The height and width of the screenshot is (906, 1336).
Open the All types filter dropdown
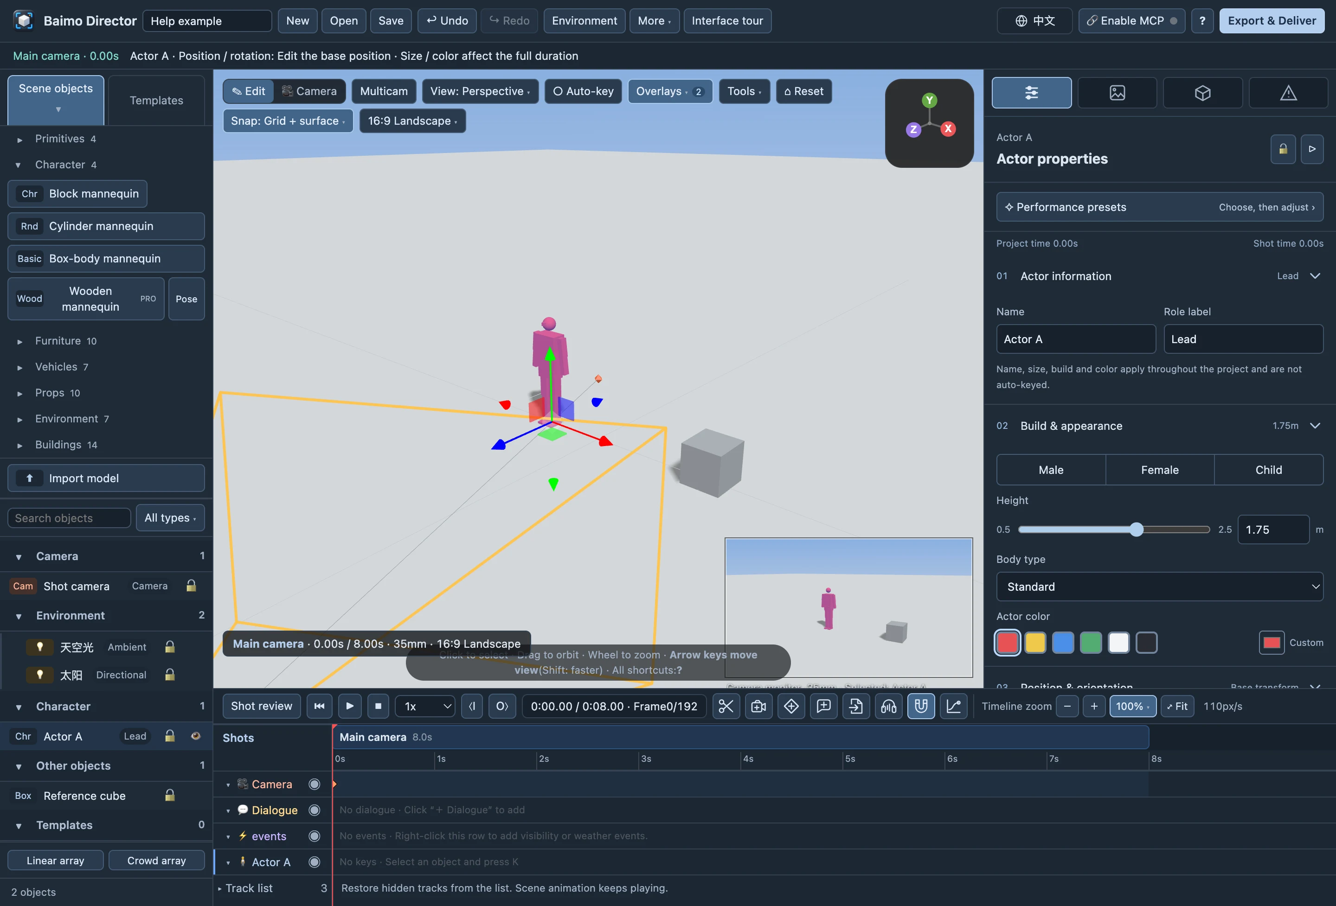coord(170,517)
